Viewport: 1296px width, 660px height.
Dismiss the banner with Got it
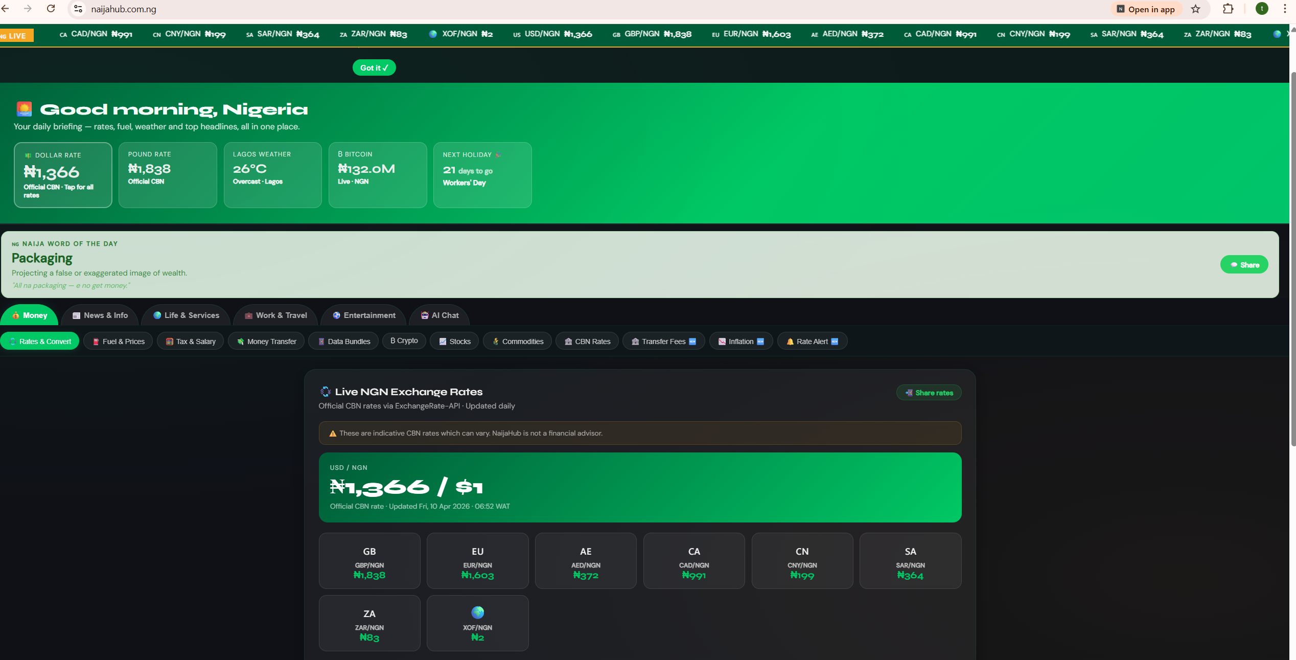[x=374, y=67]
